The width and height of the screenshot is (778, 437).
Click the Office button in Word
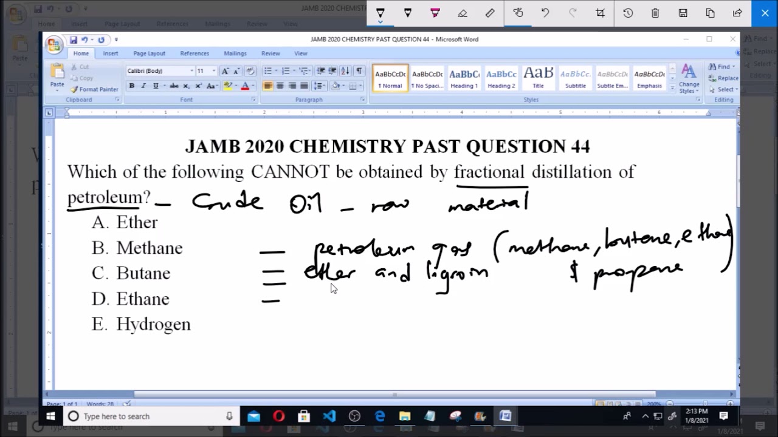pos(54,44)
